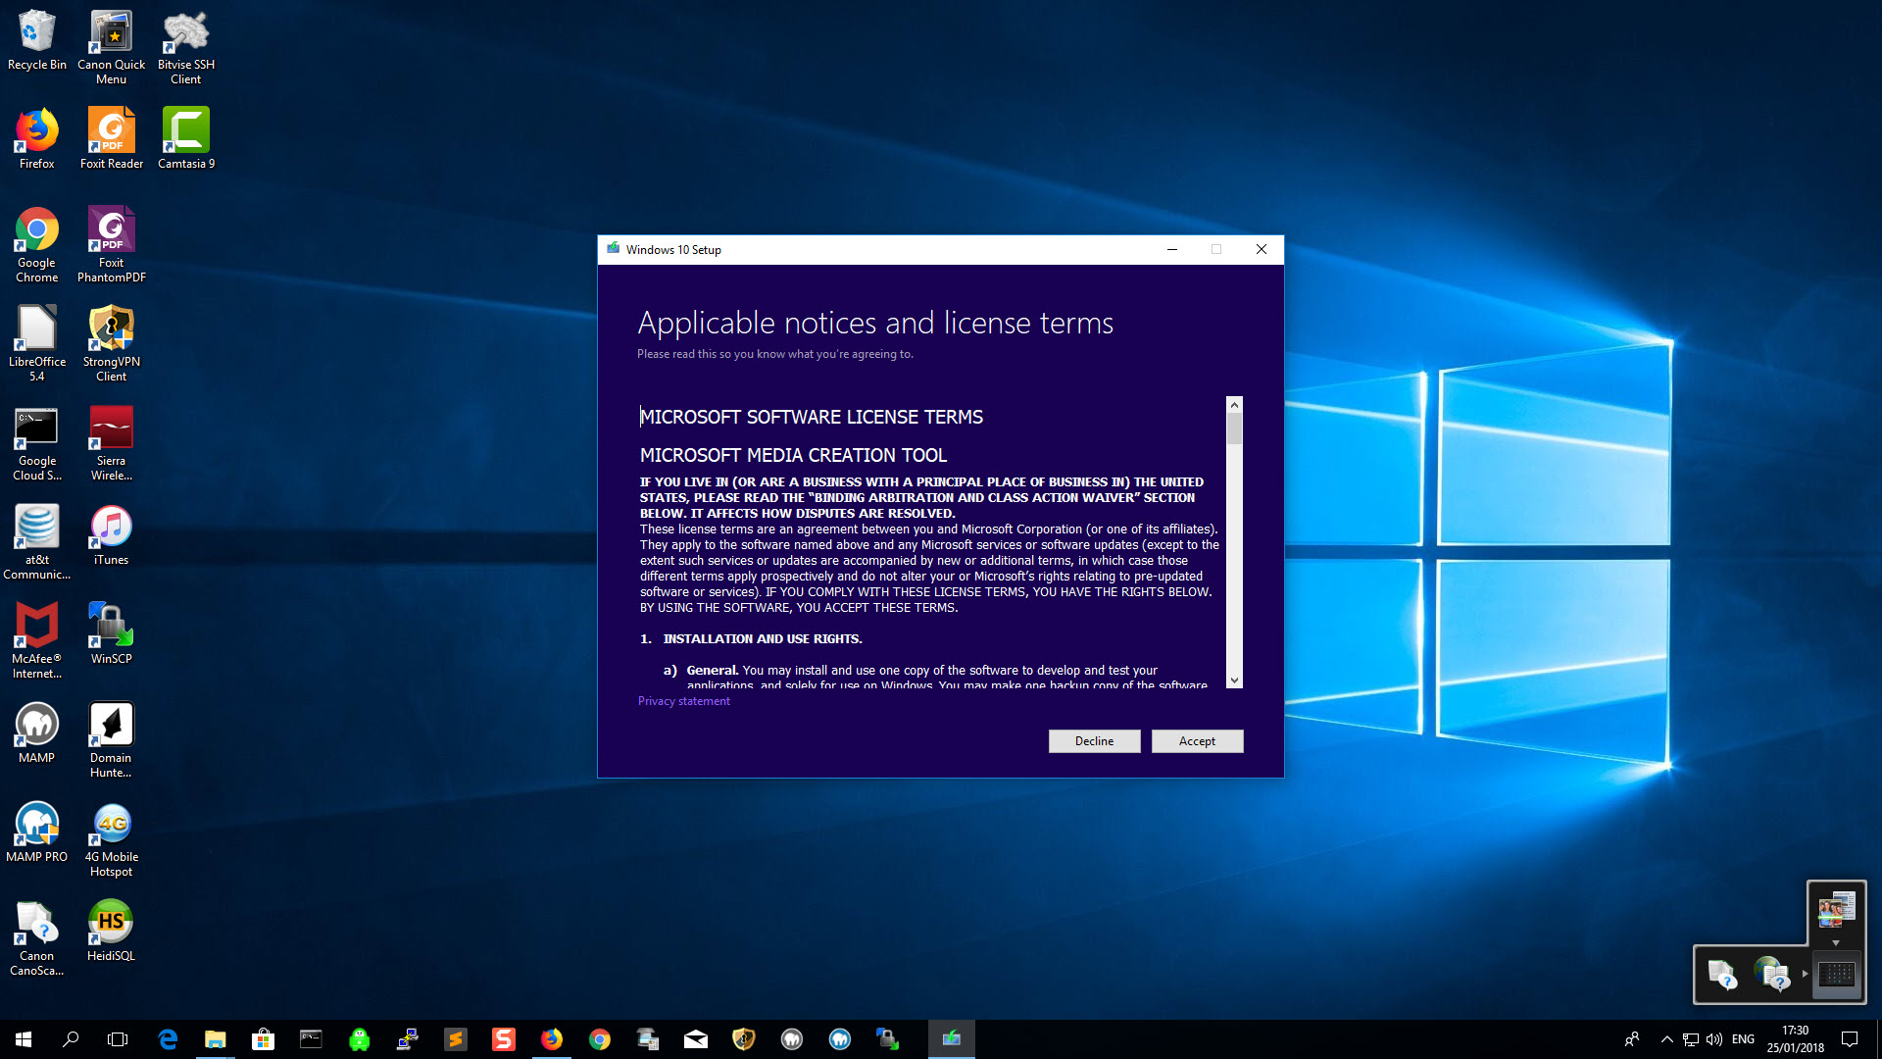Select Windows Search bar

point(73,1038)
